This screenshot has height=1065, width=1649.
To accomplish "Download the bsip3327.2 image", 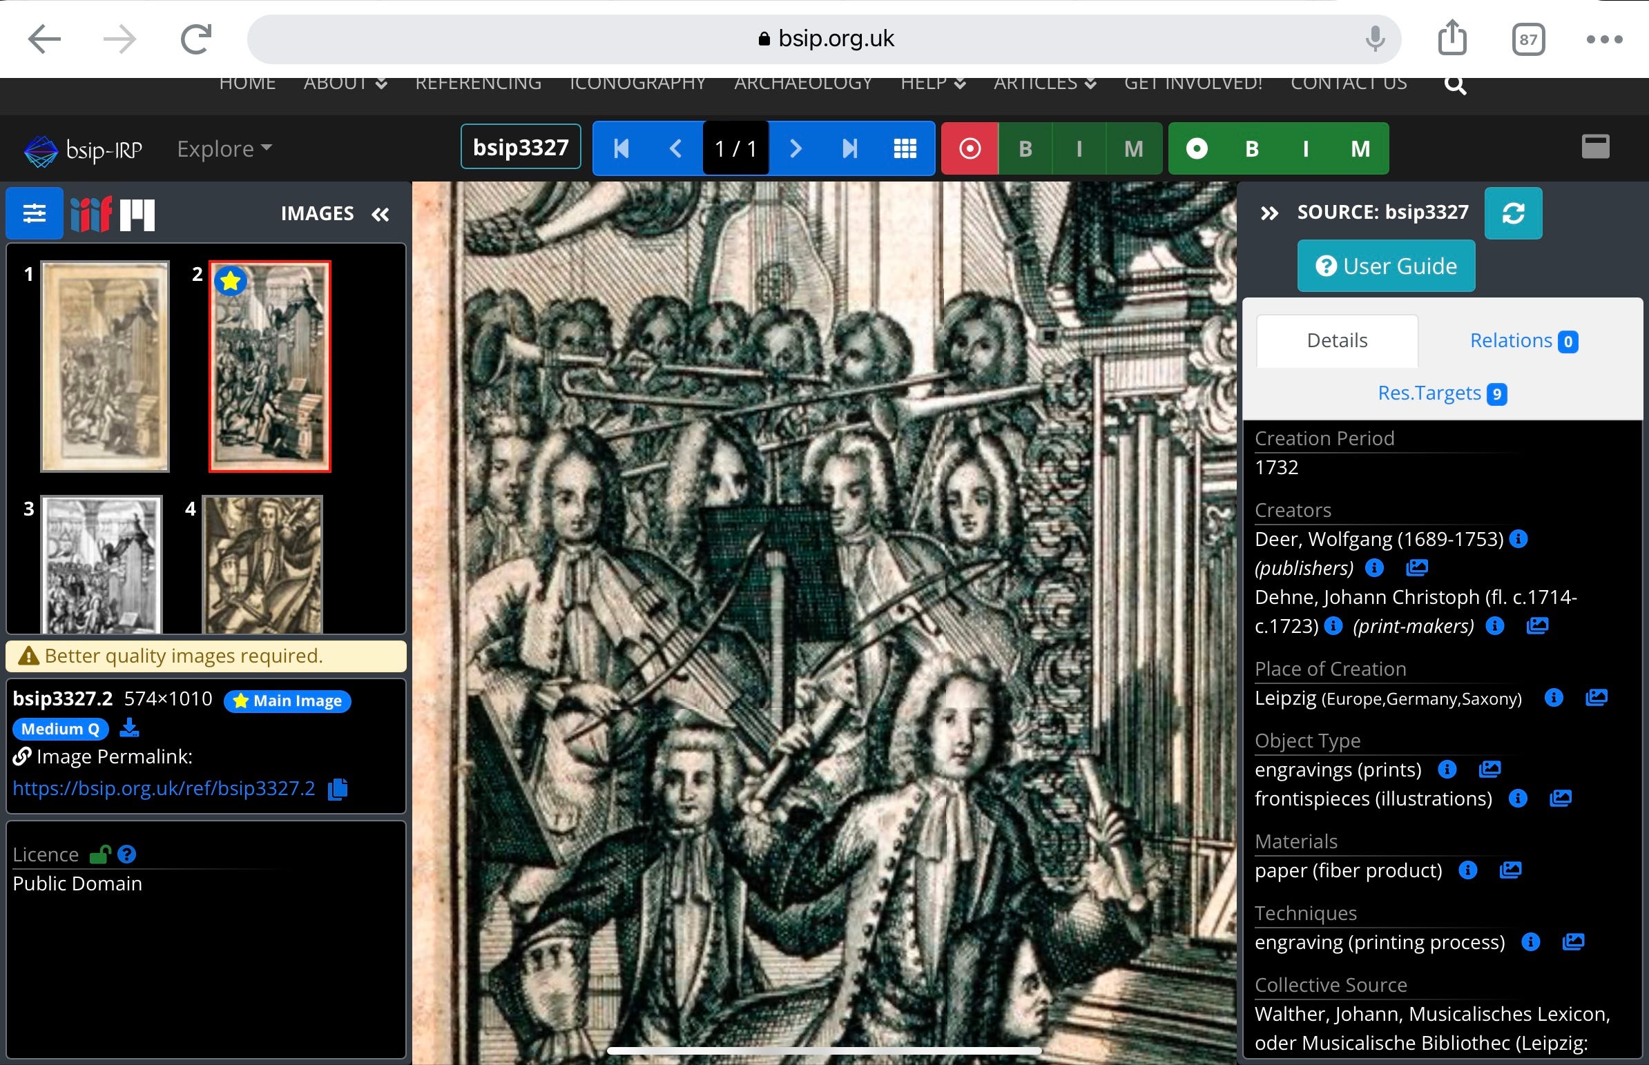I will click(129, 727).
